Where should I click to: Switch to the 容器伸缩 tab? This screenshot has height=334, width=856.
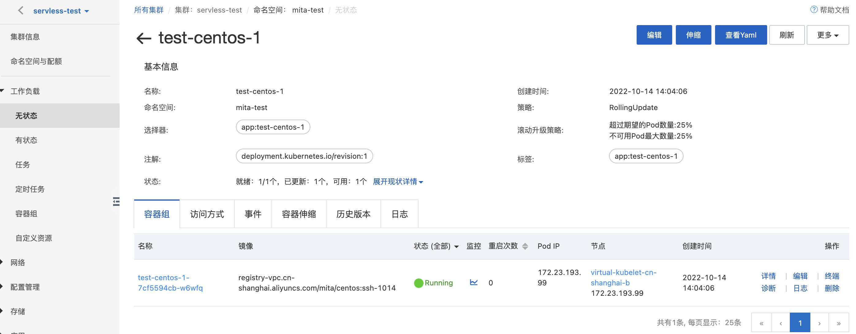299,214
